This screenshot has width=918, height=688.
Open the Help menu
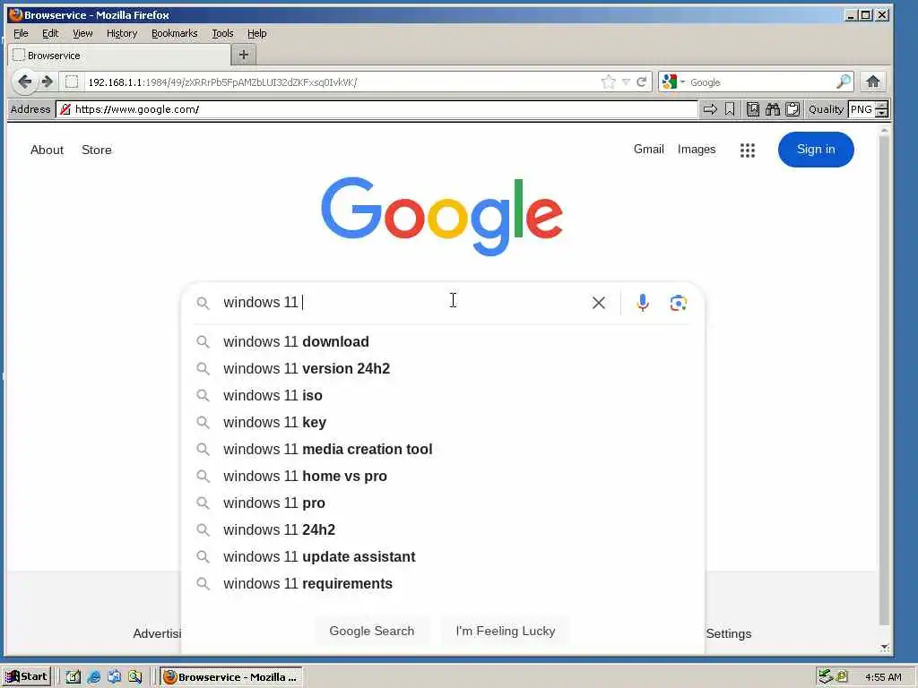256,33
